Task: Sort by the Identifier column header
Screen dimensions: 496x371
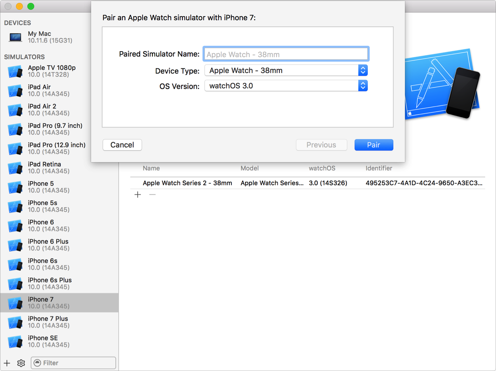Action: (x=379, y=168)
